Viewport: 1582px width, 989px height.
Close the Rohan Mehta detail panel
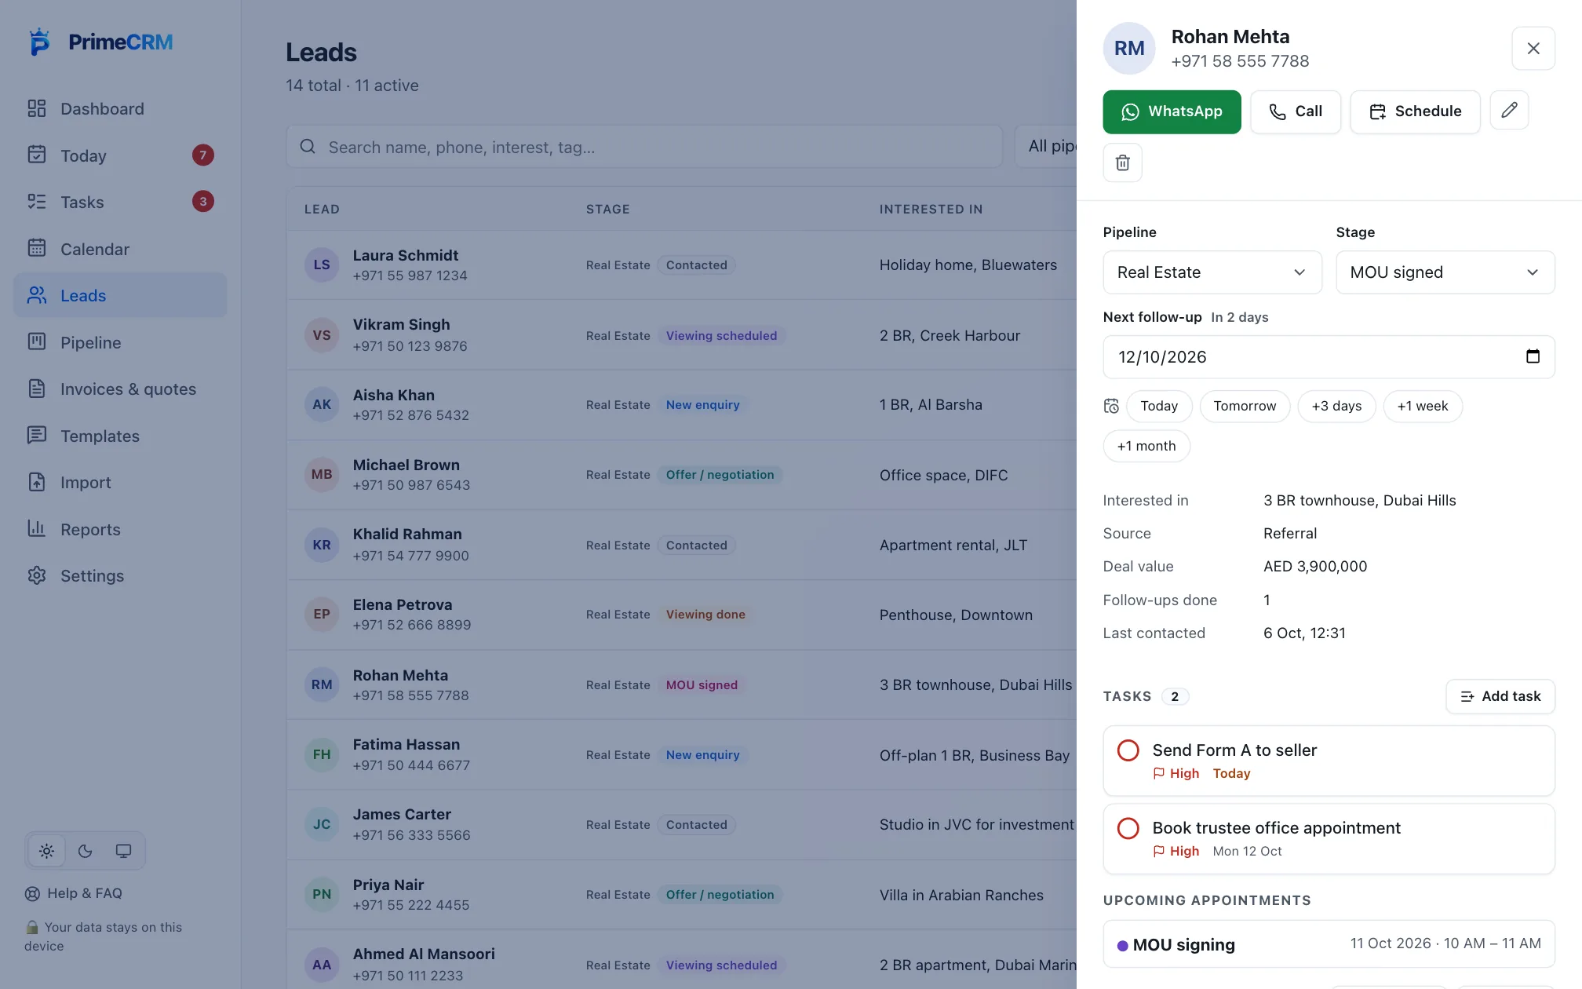[x=1533, y=49]
